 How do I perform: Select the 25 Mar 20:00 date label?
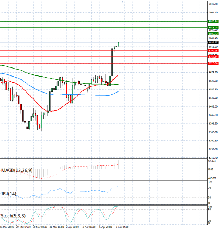[x=7, y=227]
